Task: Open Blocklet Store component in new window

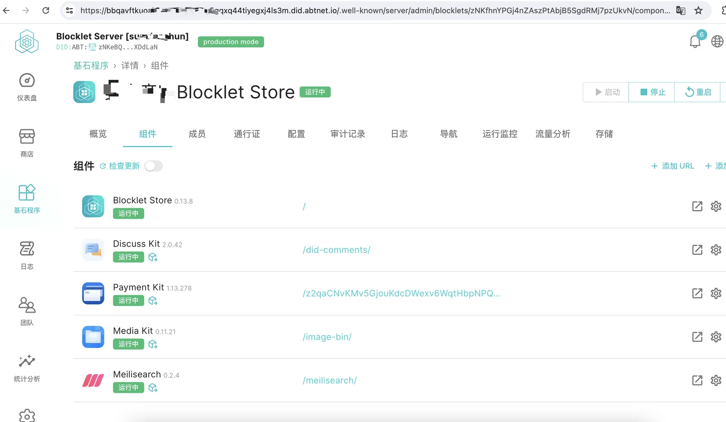Action: pyautogui.click(x=697, y=206)
